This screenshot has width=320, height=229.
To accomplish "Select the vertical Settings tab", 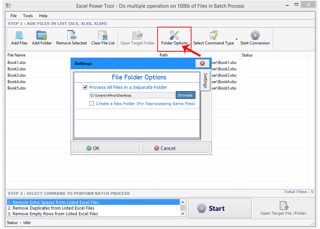I will 206,81.
